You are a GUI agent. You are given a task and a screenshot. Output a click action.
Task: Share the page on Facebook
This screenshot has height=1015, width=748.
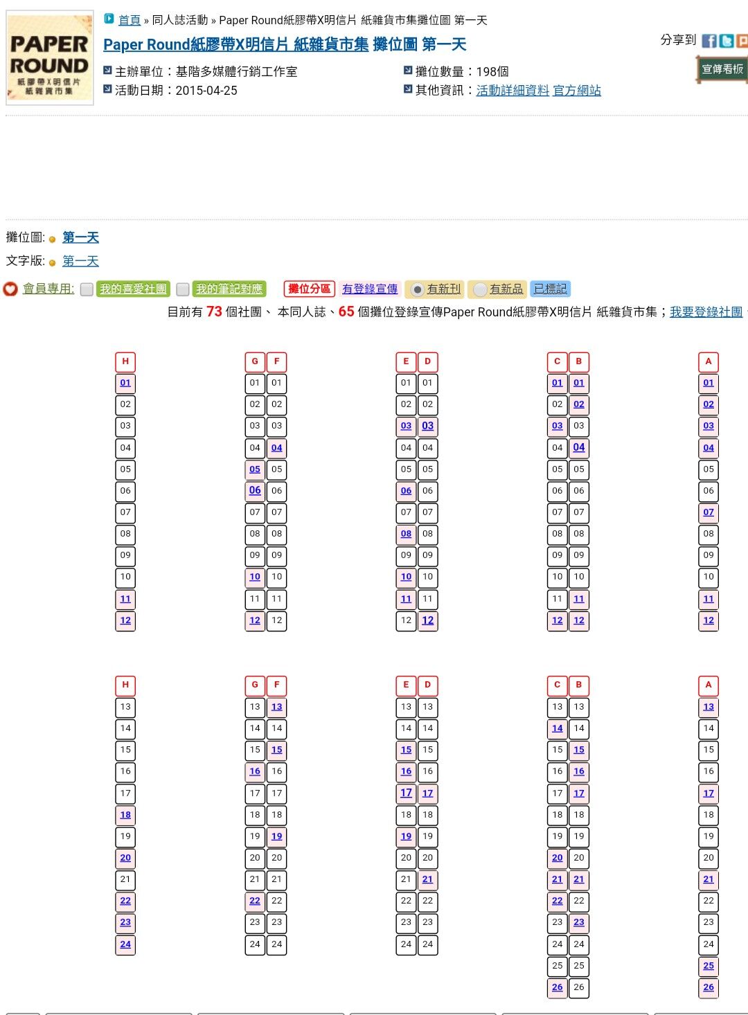[x=709, y=41]
